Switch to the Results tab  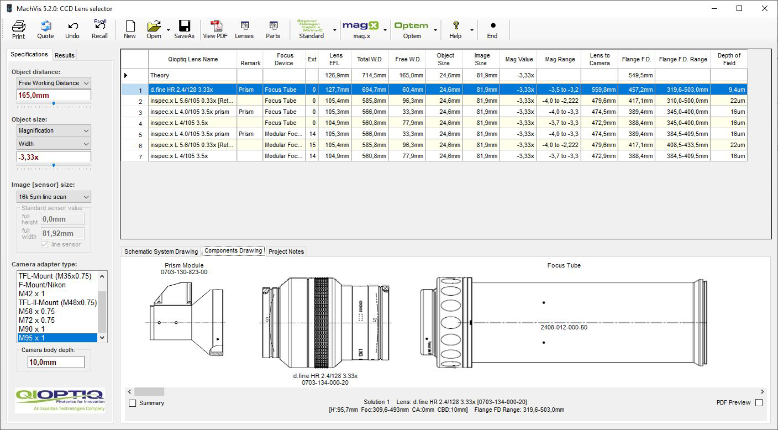tap(65, 55)
